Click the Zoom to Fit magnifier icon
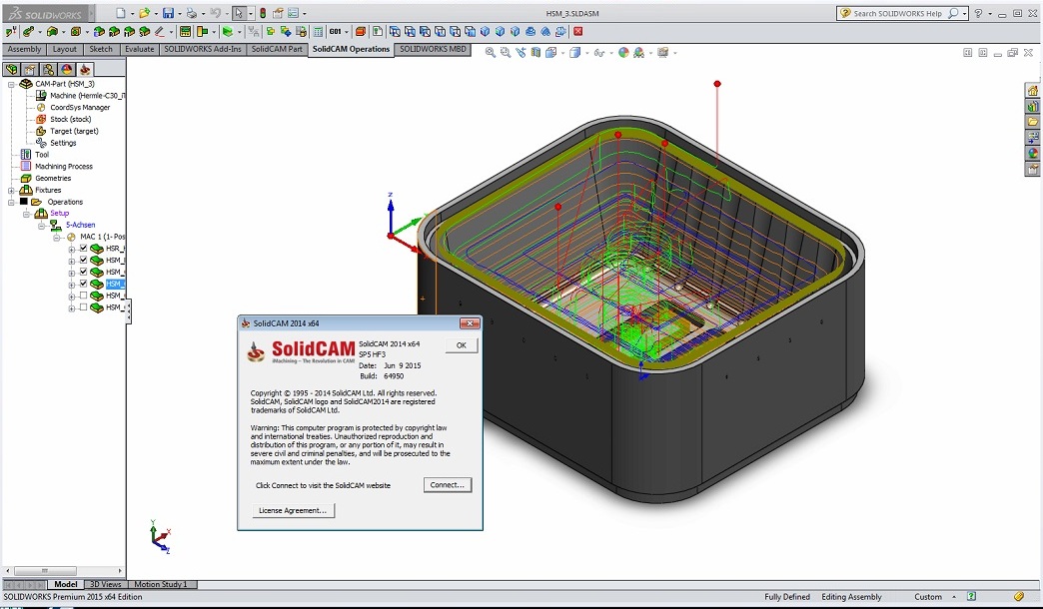 [491, 53]
